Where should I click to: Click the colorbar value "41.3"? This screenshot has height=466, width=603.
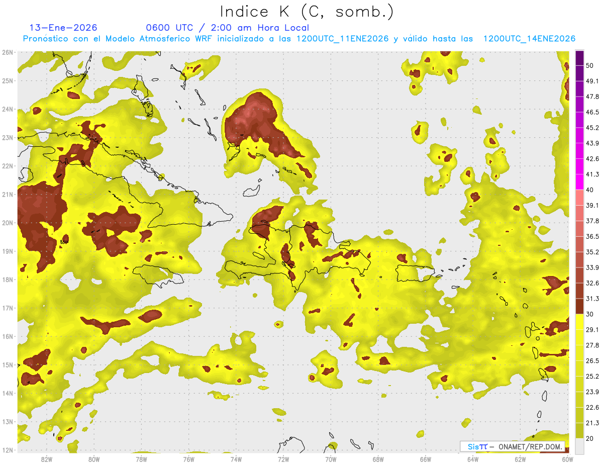[592, 174]
